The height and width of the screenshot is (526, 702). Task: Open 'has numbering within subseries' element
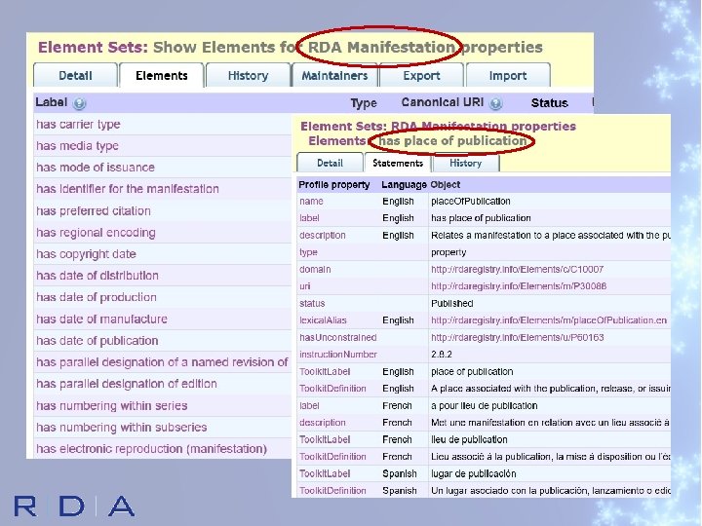tap(121, 428)
